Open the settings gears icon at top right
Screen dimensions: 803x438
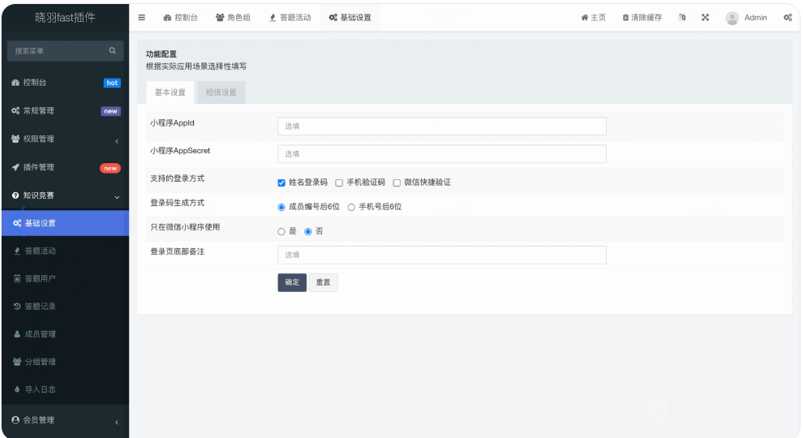tap(788, 18)
